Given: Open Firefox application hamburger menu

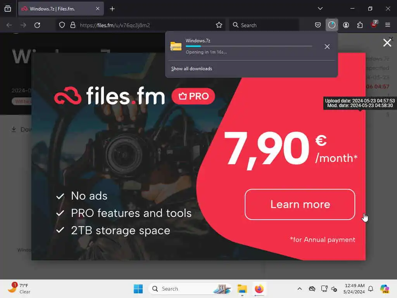Looking at the screenshot, I should 388,25.
